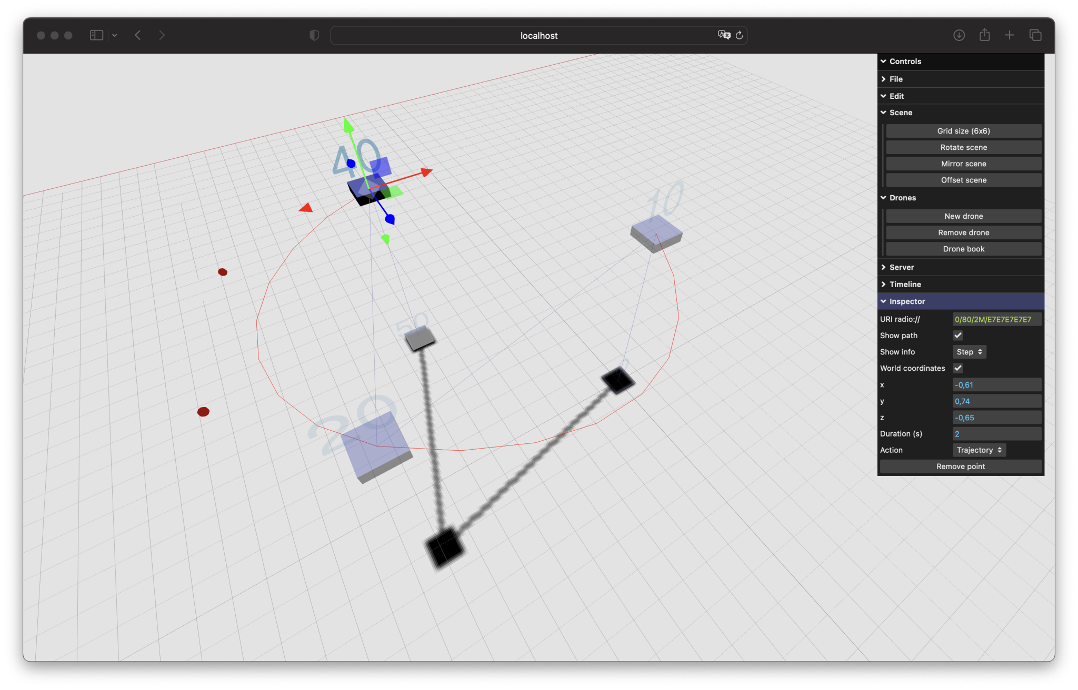Open the Action Trajectory dropdown
The width and height of the screenshot is (1078, 690).
tap(979, 450)
